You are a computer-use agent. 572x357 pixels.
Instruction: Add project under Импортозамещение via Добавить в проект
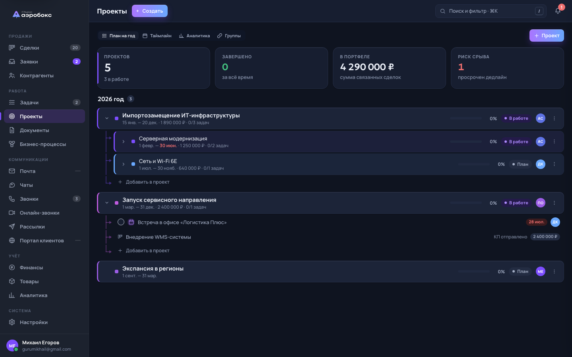[144, 182]
